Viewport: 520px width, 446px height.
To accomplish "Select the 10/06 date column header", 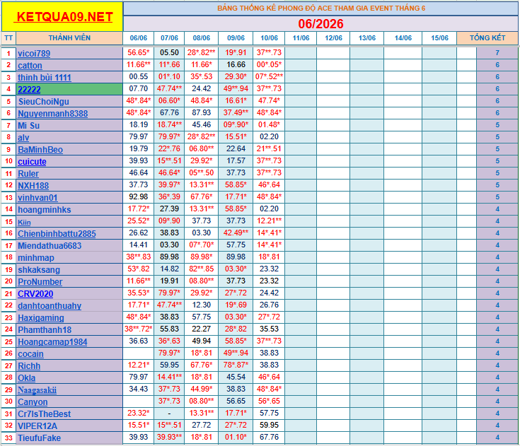I will 269,37.
